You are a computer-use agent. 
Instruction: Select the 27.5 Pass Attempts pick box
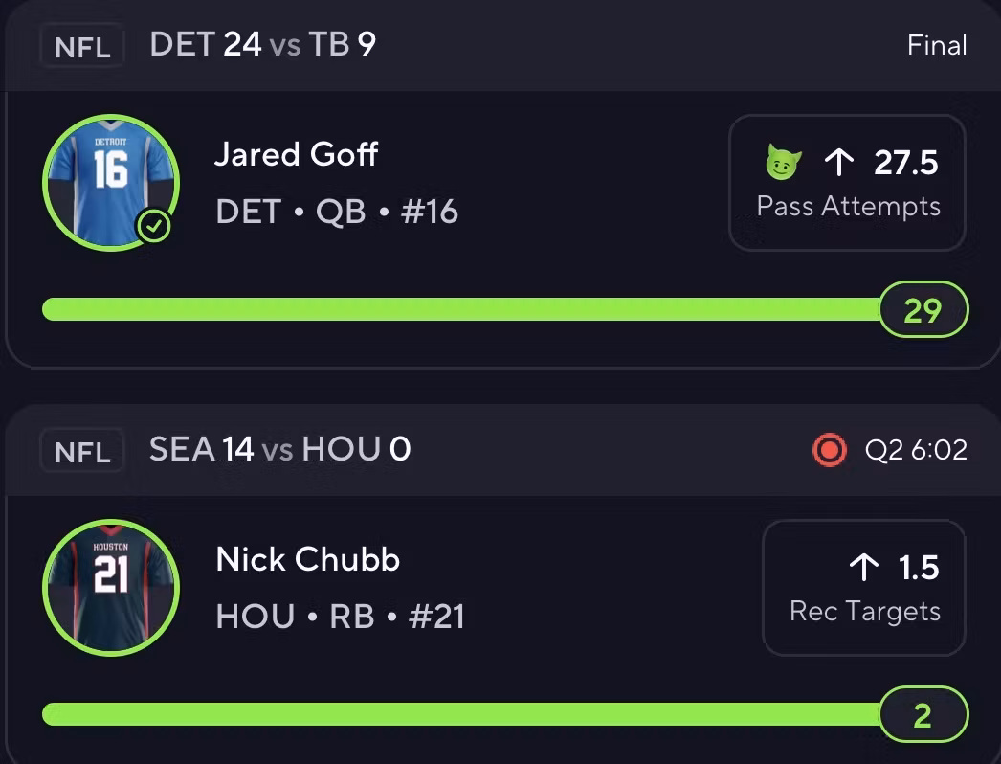pyautogui.click(x=848, y=183)
